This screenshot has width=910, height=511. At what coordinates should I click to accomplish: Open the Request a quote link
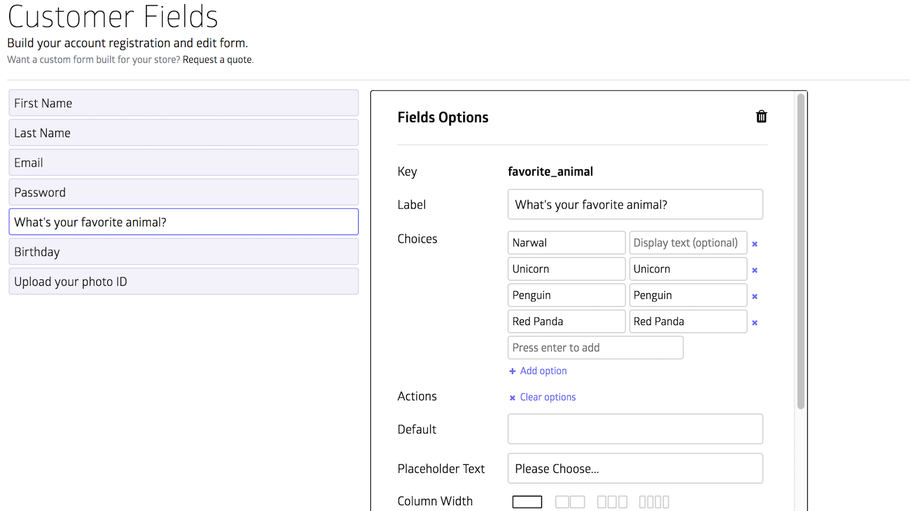coord(217,60)
